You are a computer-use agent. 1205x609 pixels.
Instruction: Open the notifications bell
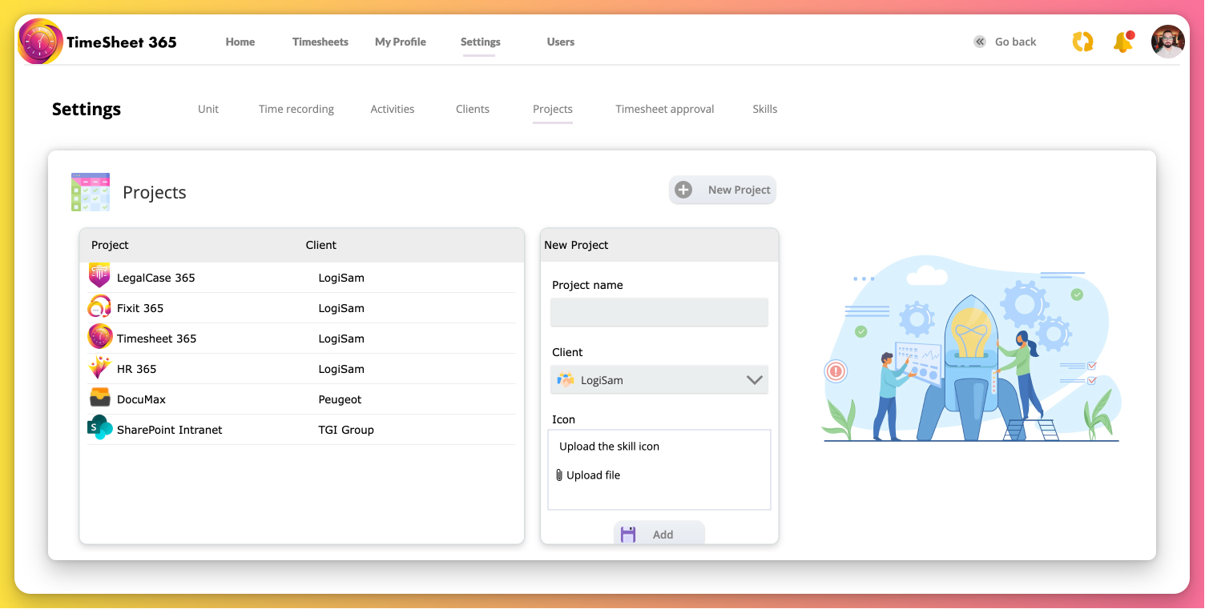pyautogui.click(x=1123, y=42)
